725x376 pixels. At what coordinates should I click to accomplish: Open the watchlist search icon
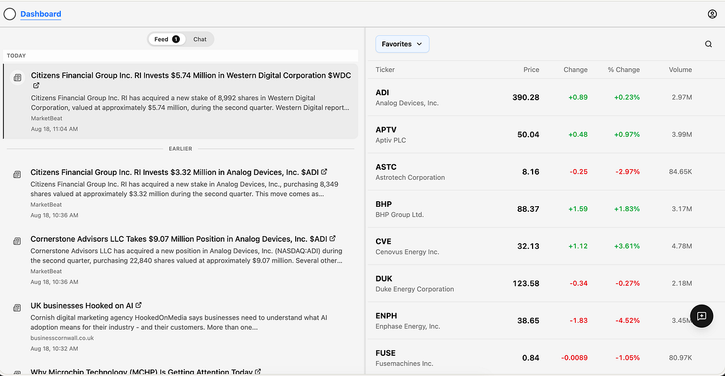pos(708,44)
